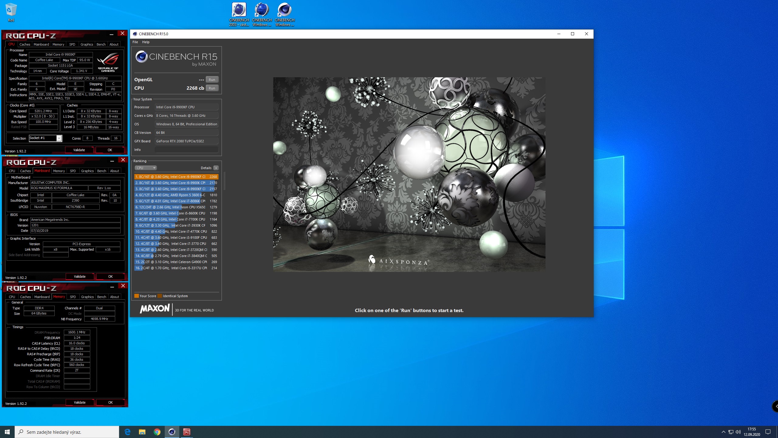This screenshot has height=438, width=778.
Task: Click the Details arrow button in Ranking
Action: click(216, 168)
